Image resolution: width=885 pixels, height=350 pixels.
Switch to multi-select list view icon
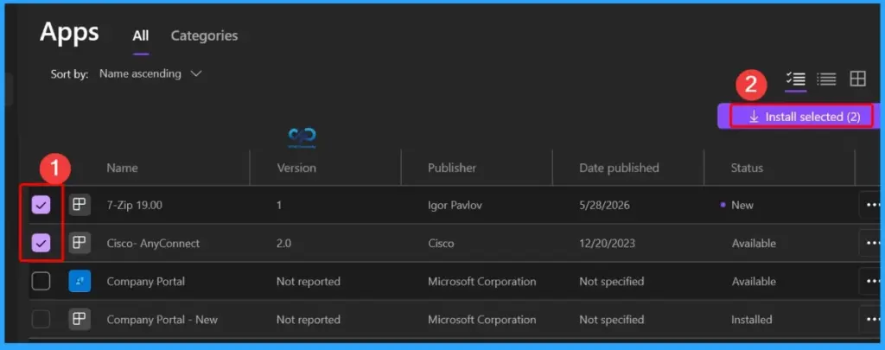(796, 79)
